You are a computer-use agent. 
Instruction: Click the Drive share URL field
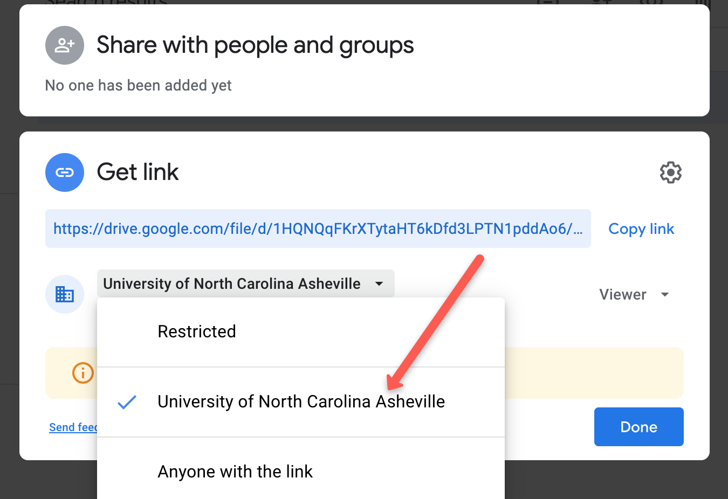pyautogui.click(x=318, y=229)
